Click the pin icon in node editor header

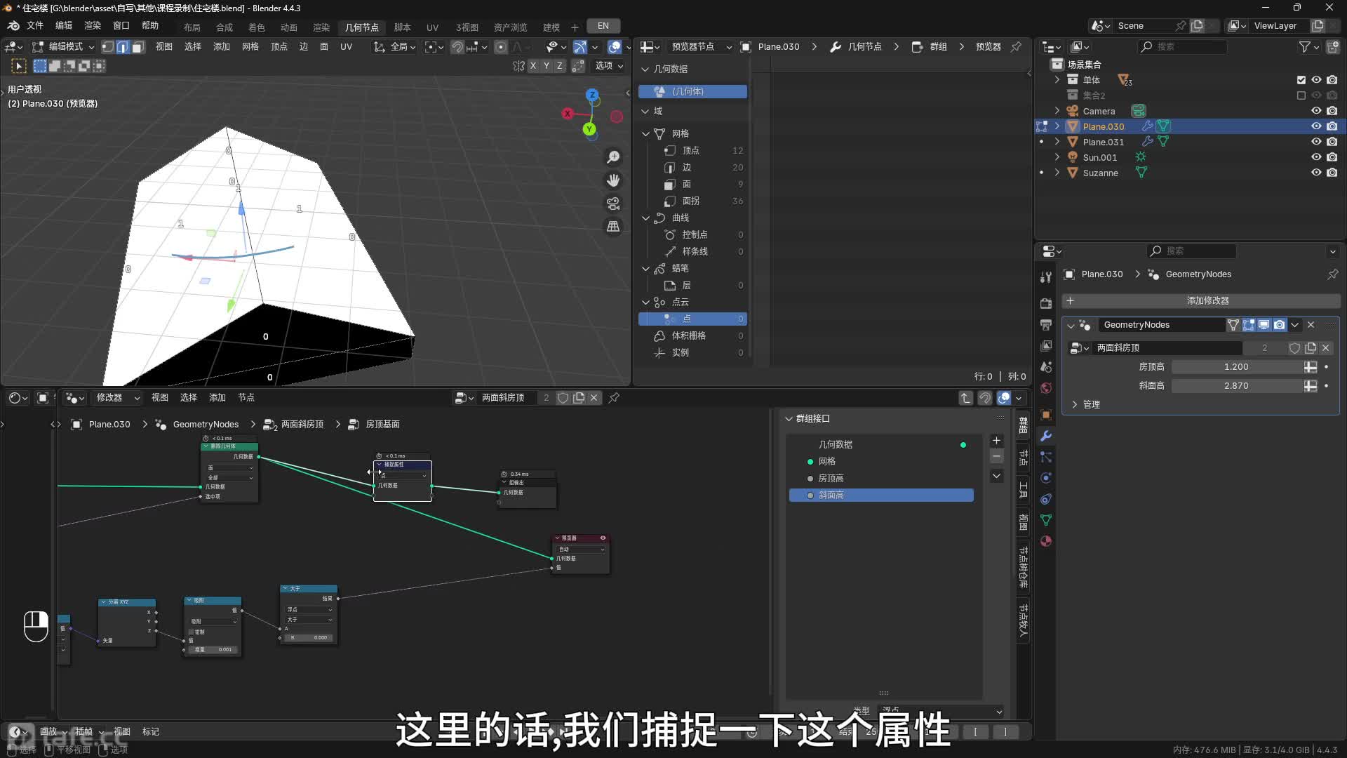point(614,398)
